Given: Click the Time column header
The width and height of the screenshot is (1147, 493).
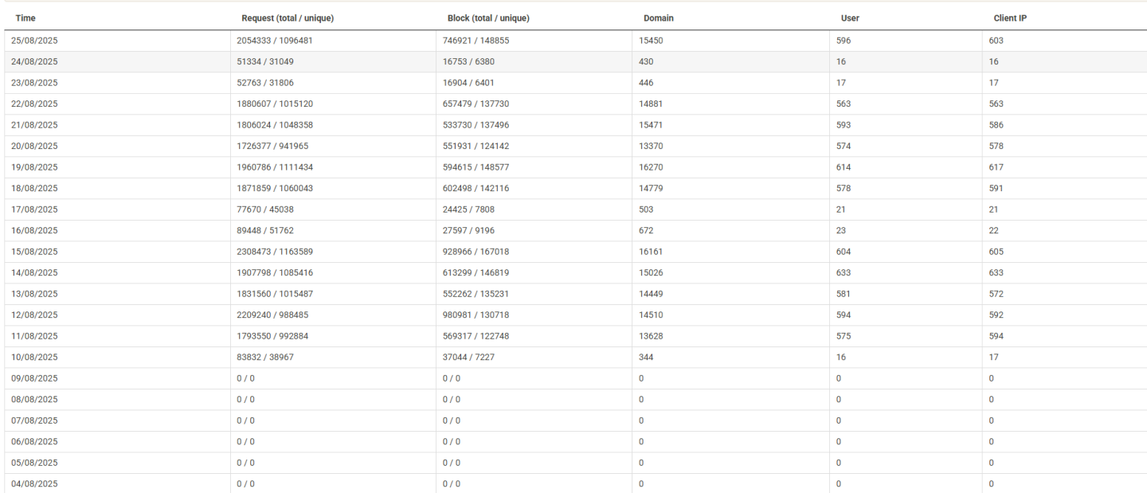Looking at the screenshot, I should pos(25,18).
